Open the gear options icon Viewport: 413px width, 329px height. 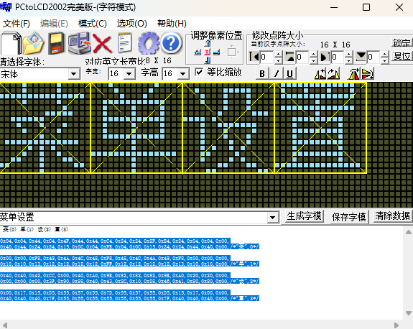click(149, 43)
